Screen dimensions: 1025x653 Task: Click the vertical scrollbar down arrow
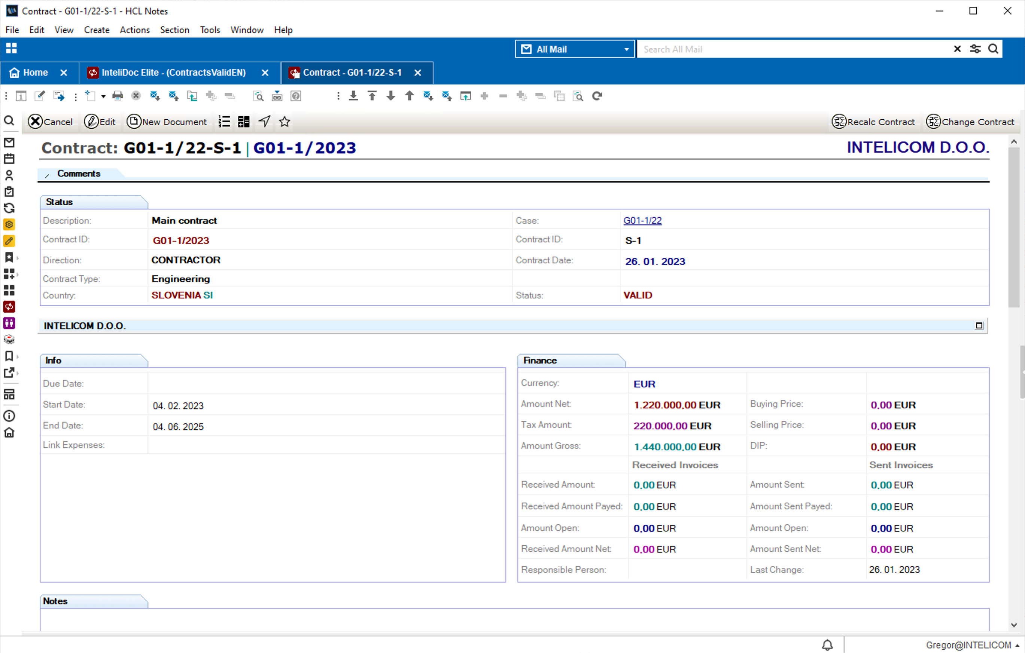pos(1014,625)
